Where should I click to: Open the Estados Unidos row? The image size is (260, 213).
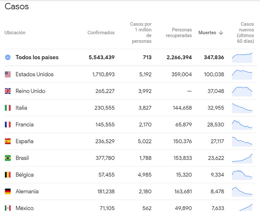pos(131,74)
